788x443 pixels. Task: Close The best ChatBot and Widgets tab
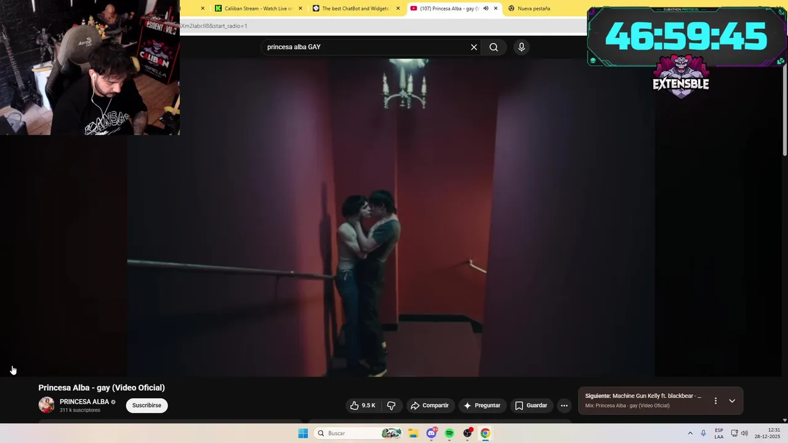398,9
